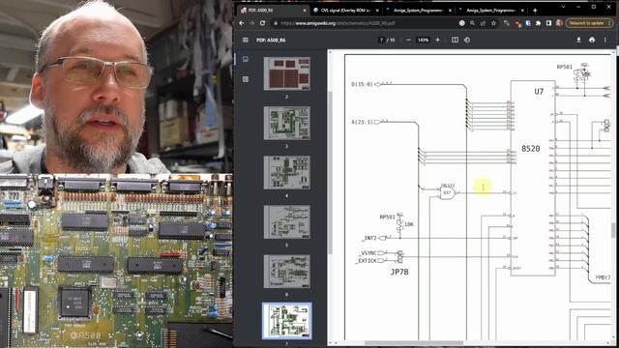Go forward in browser history

pos(251,23)
